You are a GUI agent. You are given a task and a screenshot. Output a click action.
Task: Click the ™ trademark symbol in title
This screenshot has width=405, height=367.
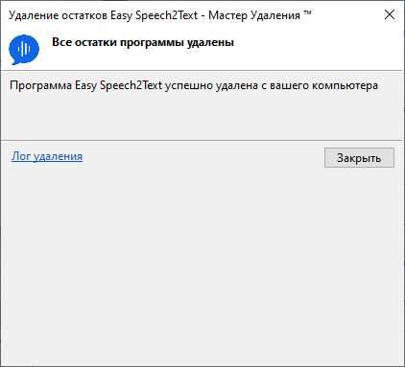(307, 12)
